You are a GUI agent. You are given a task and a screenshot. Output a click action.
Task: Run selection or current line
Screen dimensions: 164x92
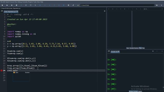(x=35, y=5)
